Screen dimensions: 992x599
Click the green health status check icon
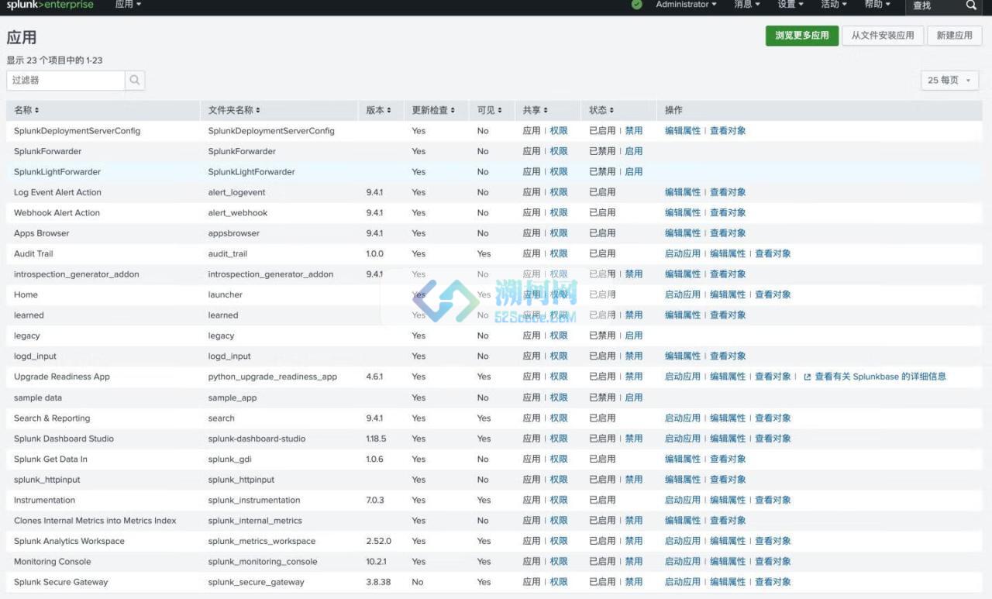tap(637, 5)
